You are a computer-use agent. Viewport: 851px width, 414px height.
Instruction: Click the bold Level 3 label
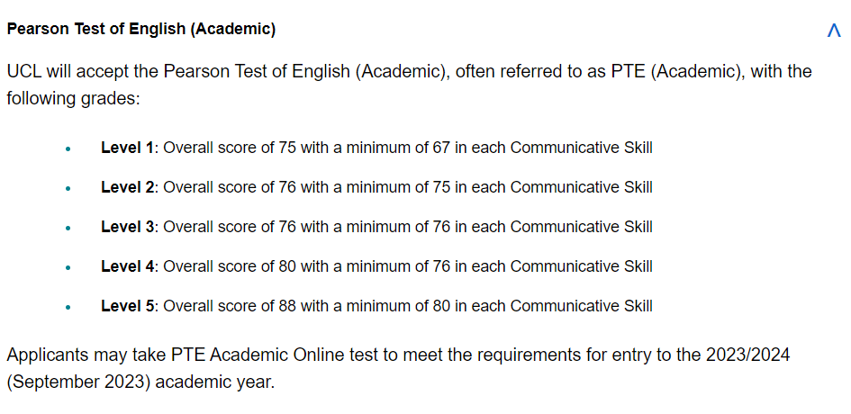pyautogui.click(x=127, y=227)
